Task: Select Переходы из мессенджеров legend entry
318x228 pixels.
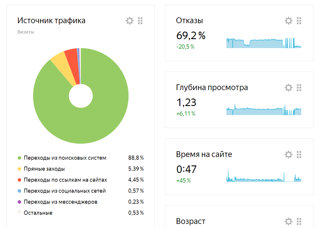Action: 60,202
